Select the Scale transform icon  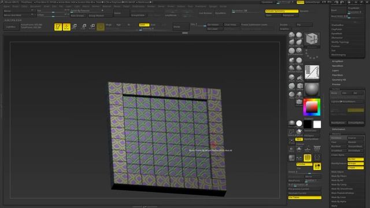point(83,27)
